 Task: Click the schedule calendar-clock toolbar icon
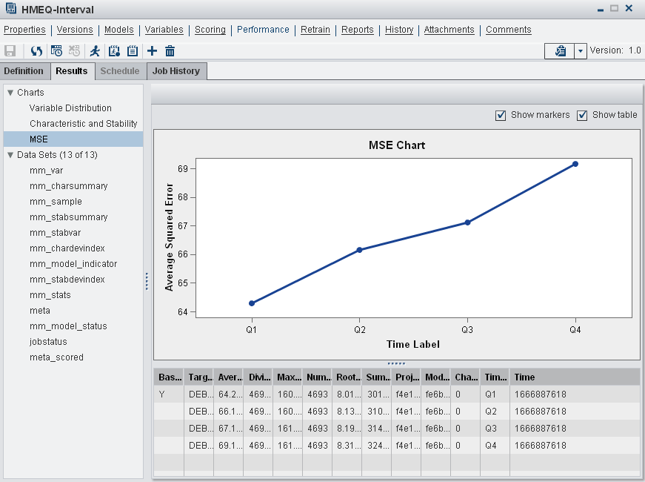56,51
